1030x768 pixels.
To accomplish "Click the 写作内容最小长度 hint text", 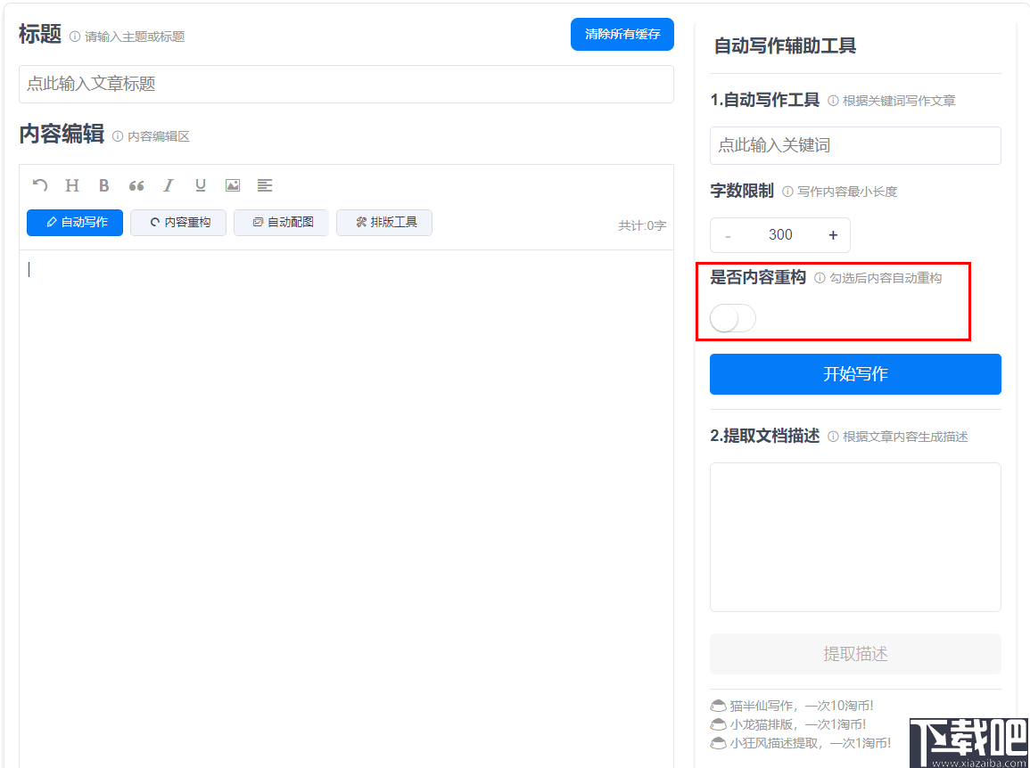I will (846, 192).
